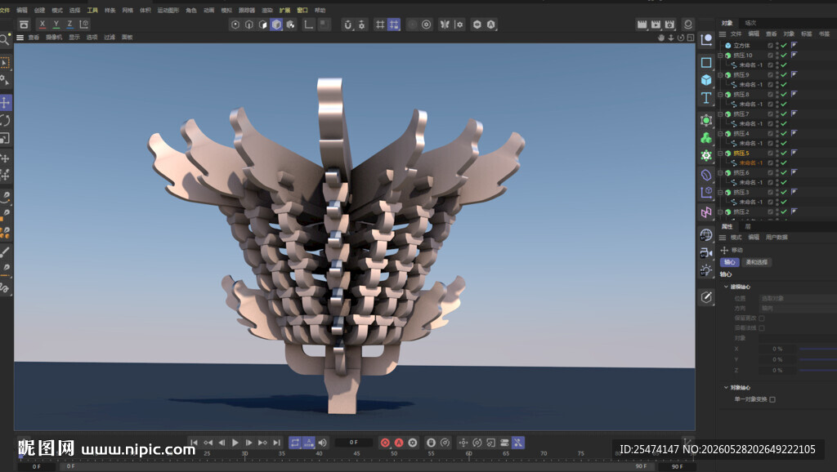Screen dimensions: 837x472
Task: Switch to Polygons mode icon
Action: click(x=262, y=24)
